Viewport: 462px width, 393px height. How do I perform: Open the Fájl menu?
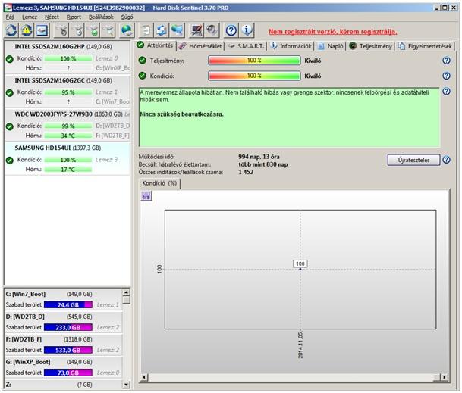click(x=10, y=16)
